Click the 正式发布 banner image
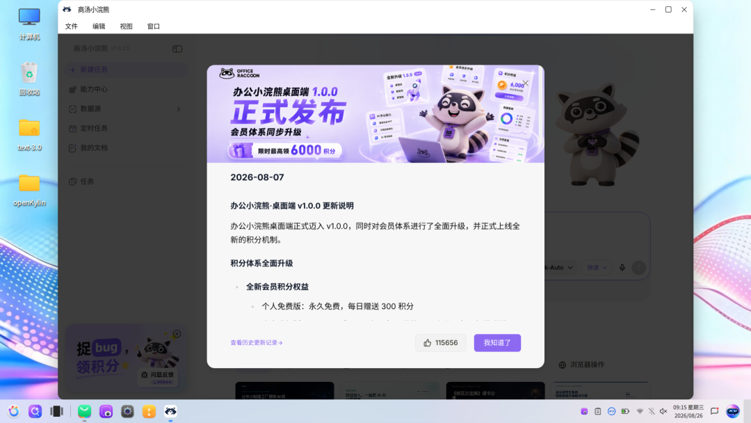 pos(375,114)
